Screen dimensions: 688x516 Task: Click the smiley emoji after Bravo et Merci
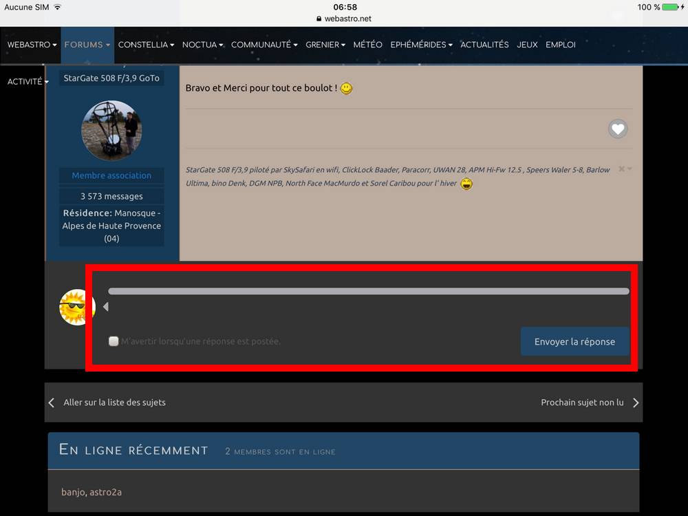coord(347,88)
